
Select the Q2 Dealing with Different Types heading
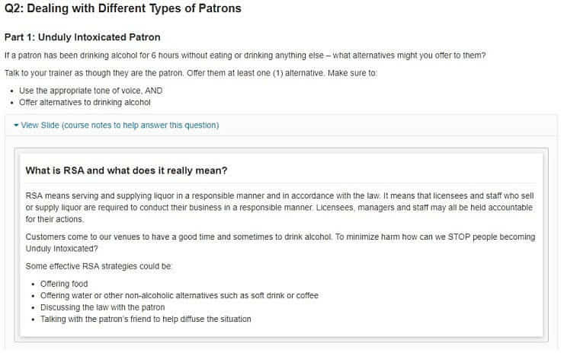click(x=123, y=8)
